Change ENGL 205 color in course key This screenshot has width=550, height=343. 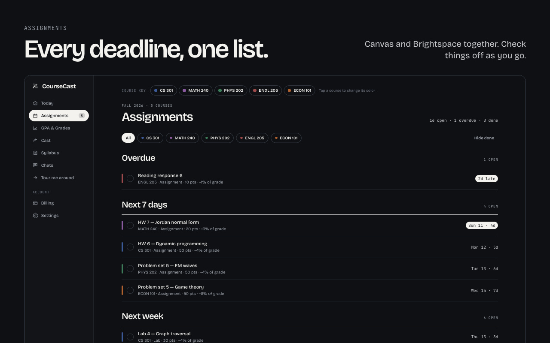[266, 90]
